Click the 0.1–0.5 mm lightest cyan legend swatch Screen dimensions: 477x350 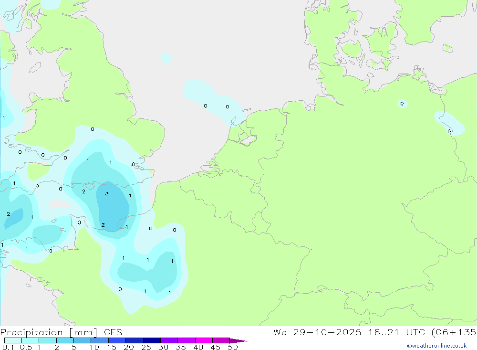pos(13,340)
